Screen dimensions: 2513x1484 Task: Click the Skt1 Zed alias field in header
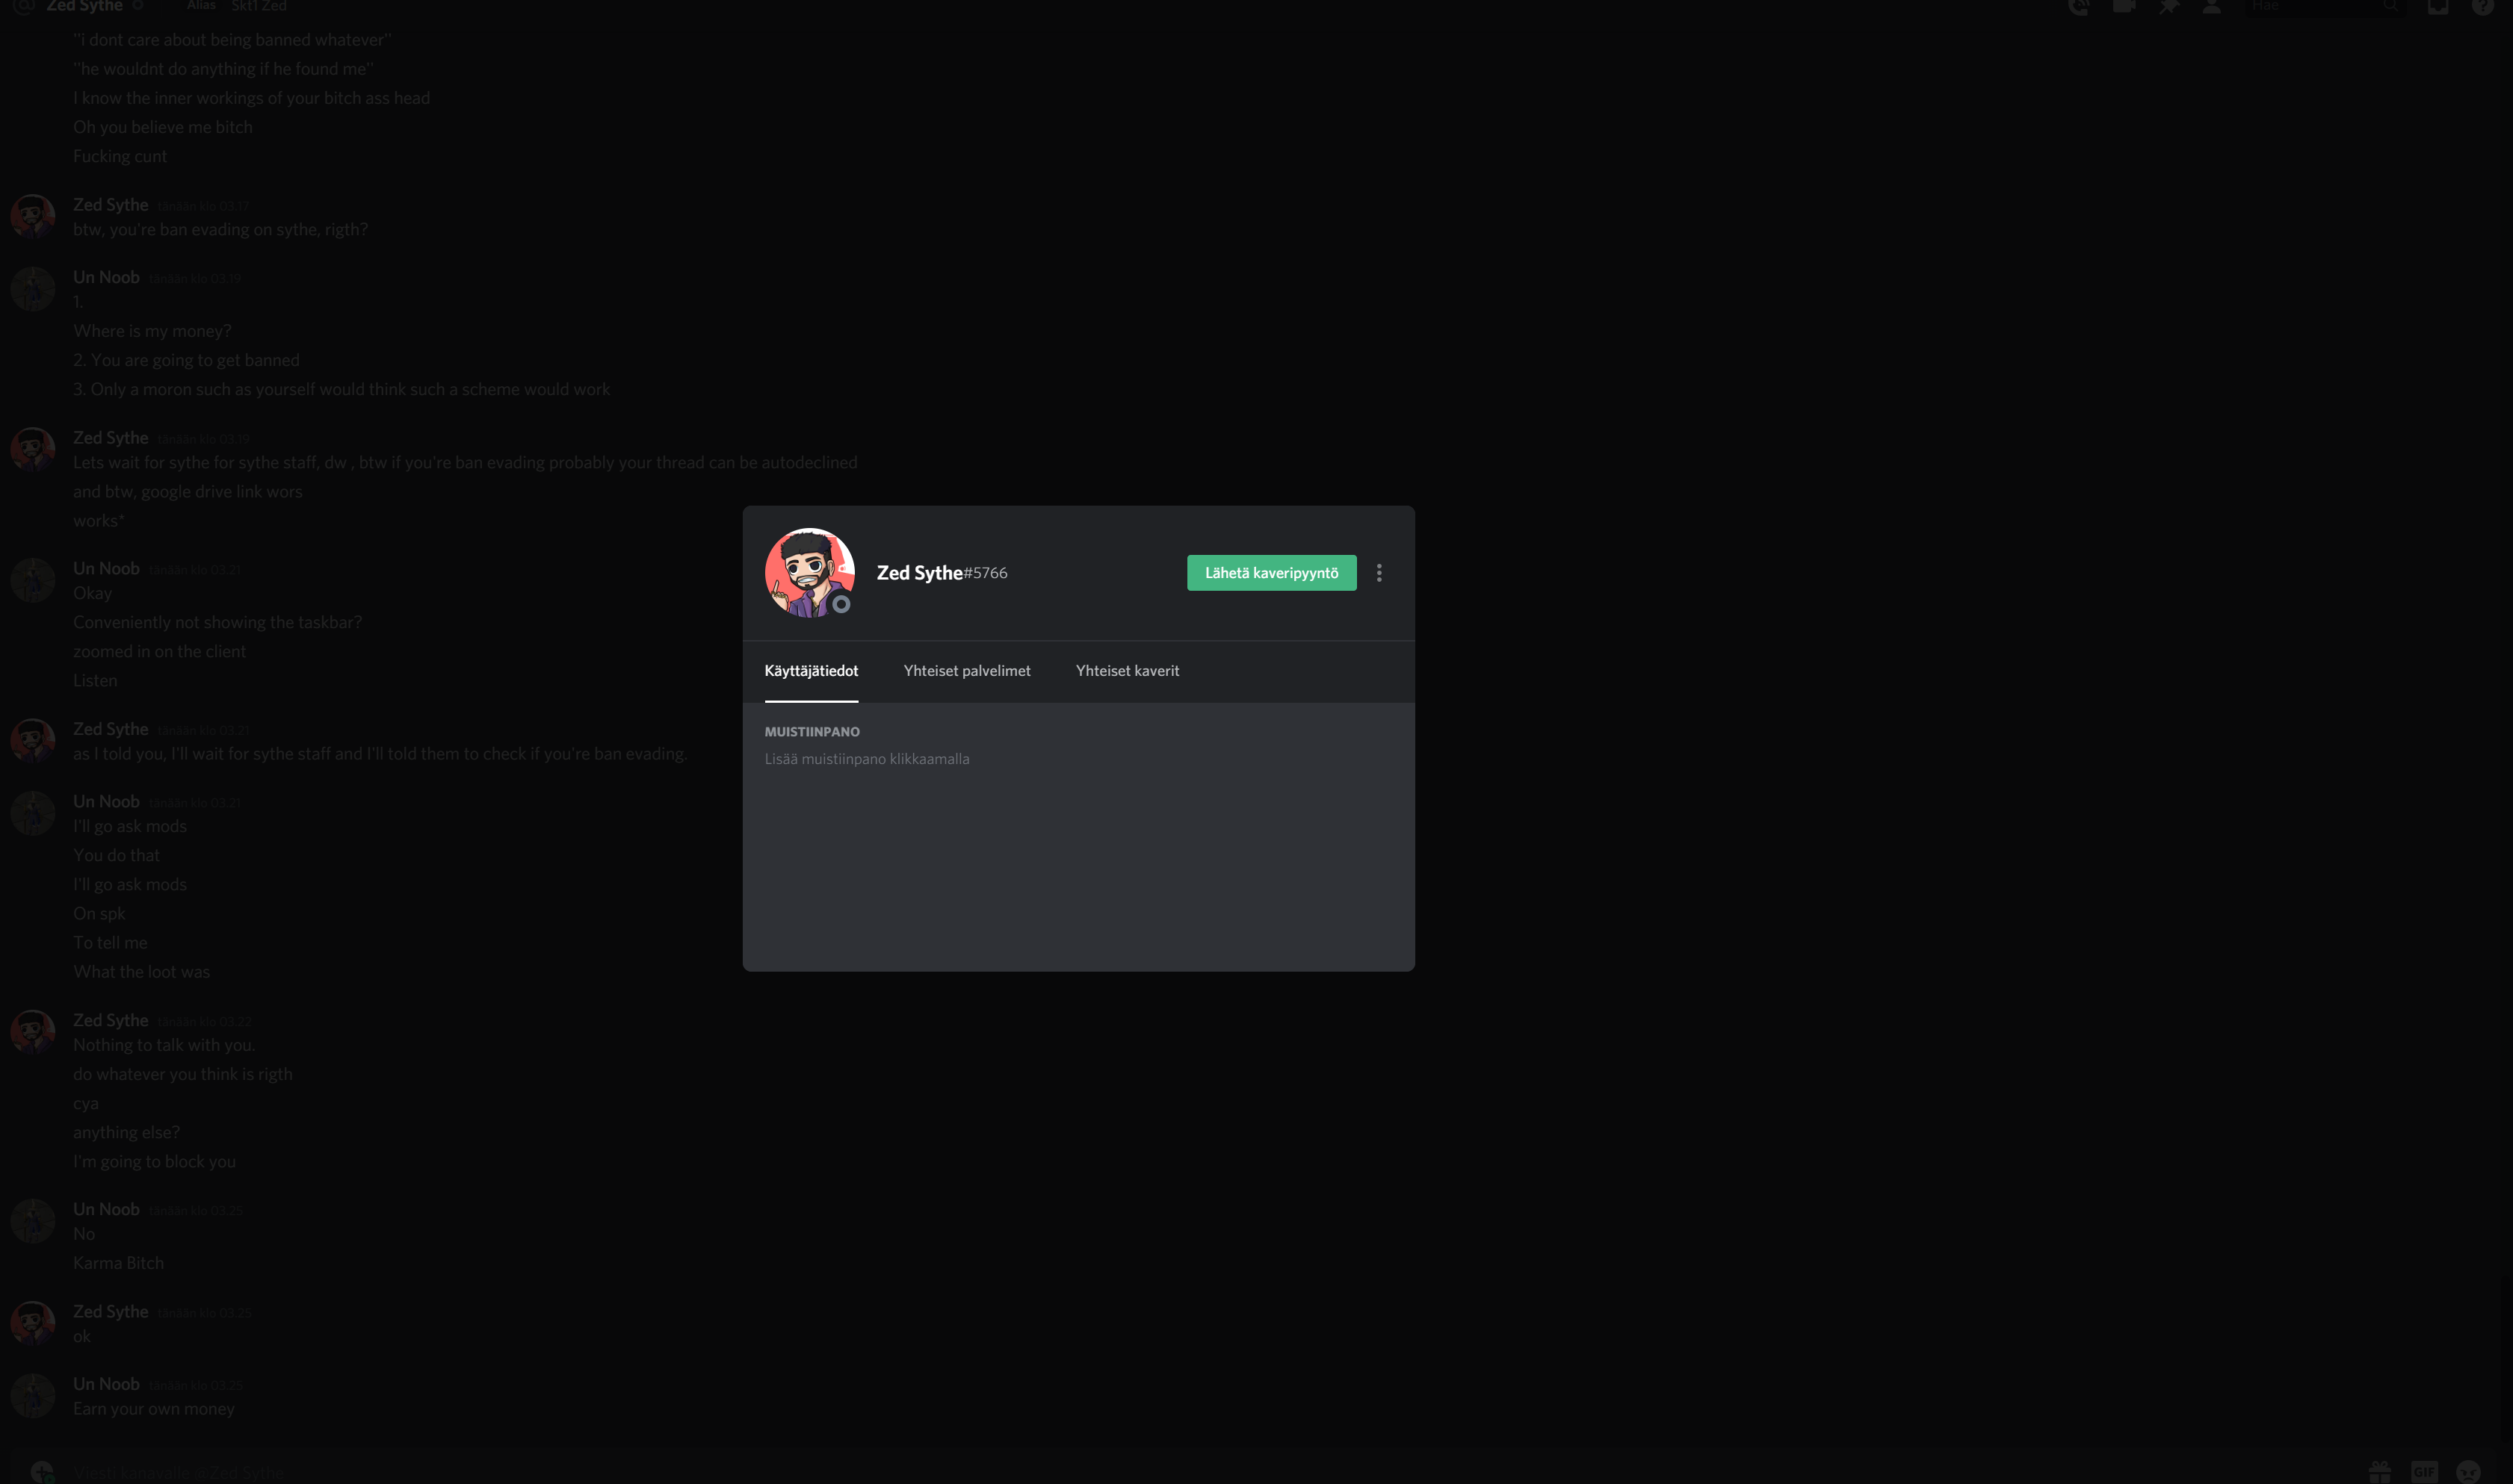pos(259,6)
